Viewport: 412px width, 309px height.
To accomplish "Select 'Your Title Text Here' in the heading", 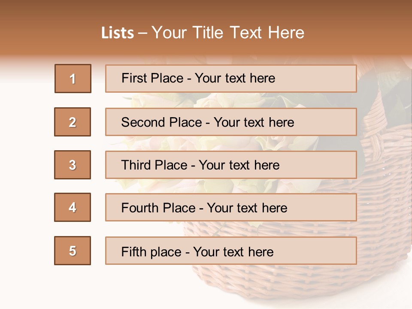I will click(x=228, y=33).
